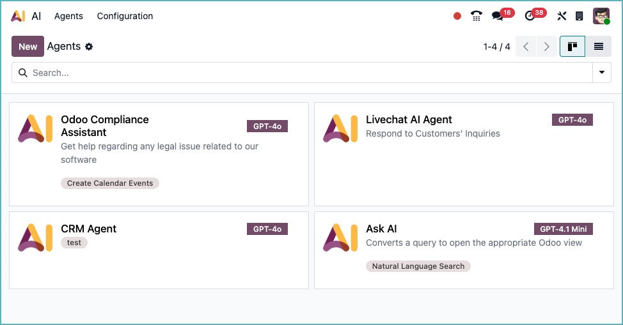Click the red recording dot icon

pos(457,16)
